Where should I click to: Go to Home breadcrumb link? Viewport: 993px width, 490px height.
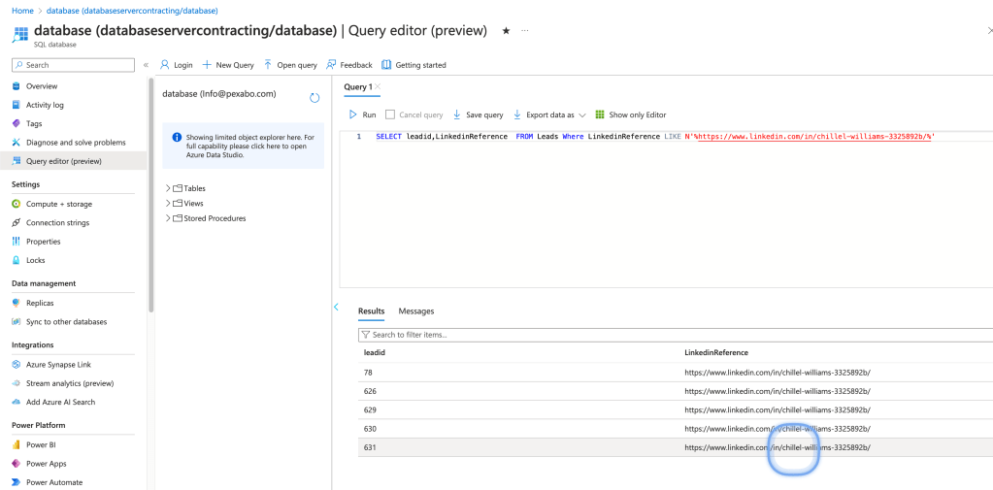coord(22,11)
